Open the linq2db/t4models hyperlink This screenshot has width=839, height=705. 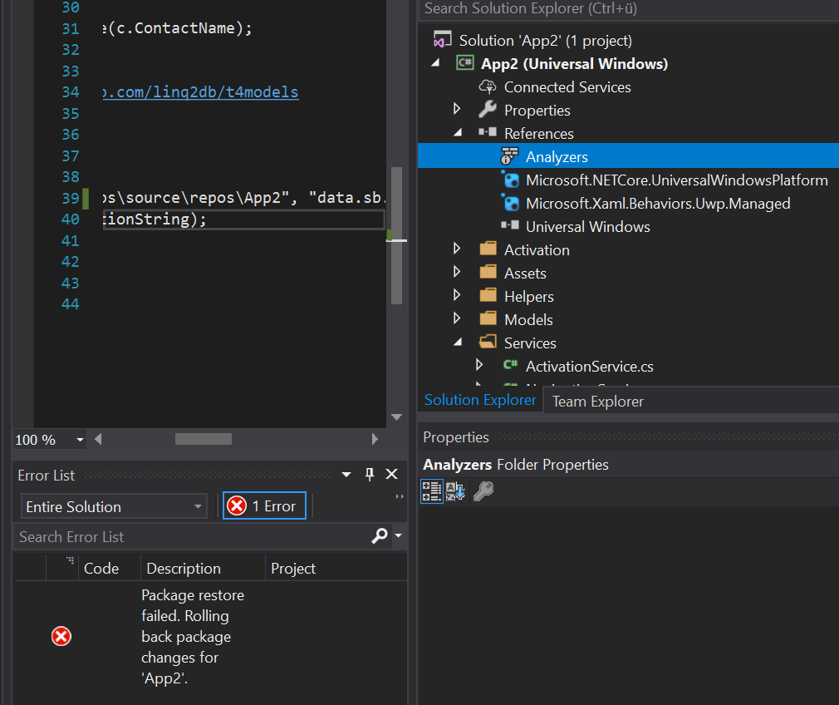point(199,92)
